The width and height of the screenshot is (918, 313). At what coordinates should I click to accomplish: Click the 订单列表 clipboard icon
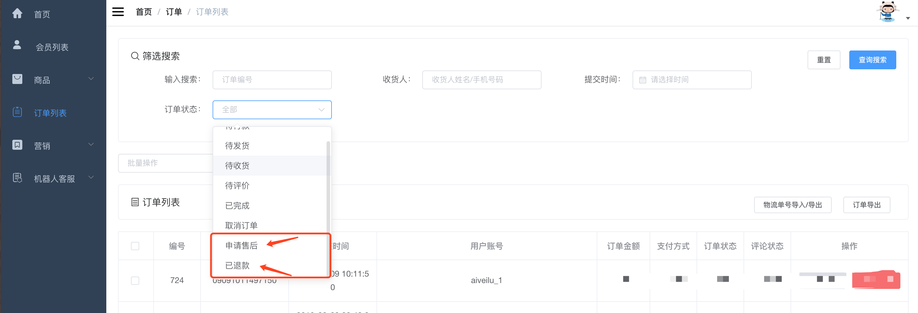click(17, 112)
